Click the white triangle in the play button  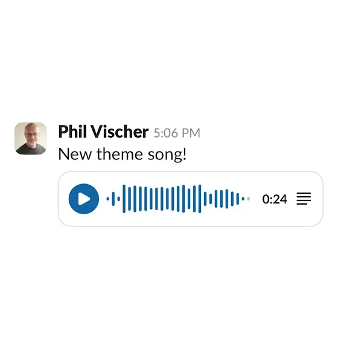point(84,199)
